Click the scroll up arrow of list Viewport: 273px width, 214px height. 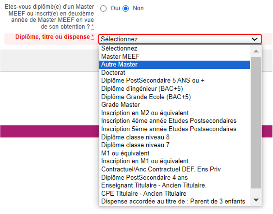click(256, 51)
